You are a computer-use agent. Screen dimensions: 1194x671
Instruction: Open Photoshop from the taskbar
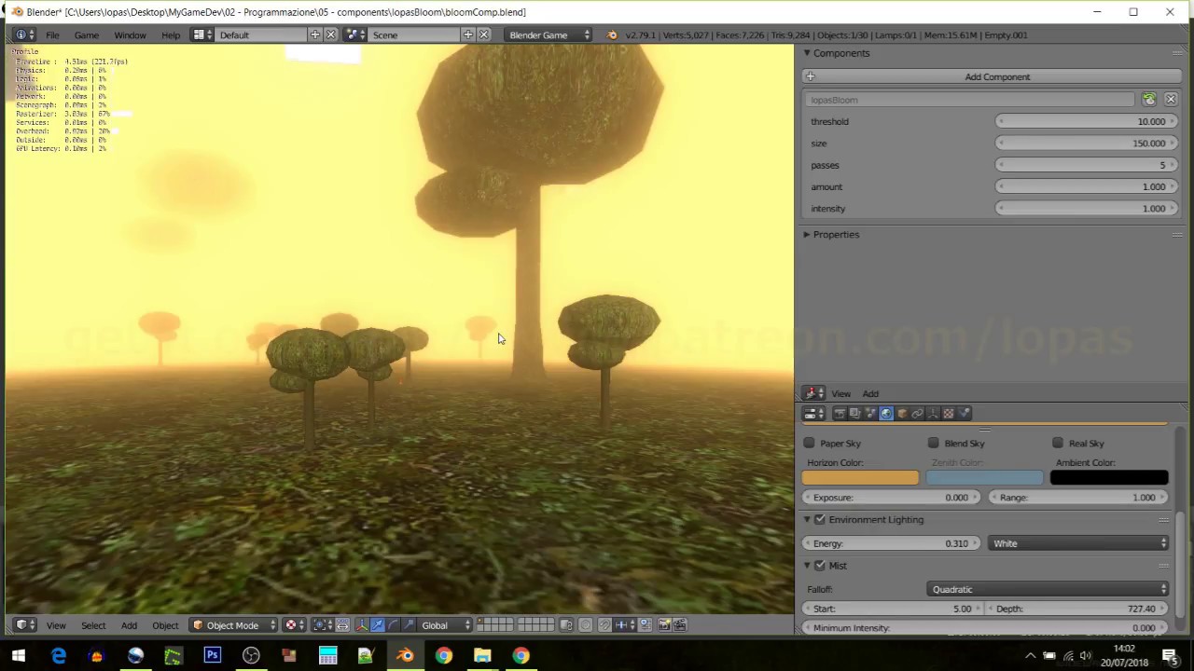pos(212,656)
